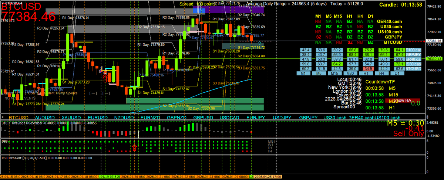
Task: Click the US30.cash label in the signal table
Action: click(x=391, y=27)
